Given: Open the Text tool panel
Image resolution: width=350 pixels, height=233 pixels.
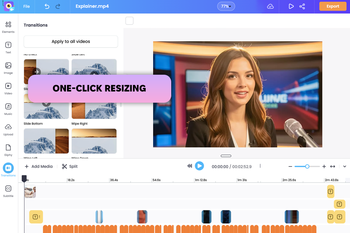Looking at the screenshot, I should (x=8, y=48).
